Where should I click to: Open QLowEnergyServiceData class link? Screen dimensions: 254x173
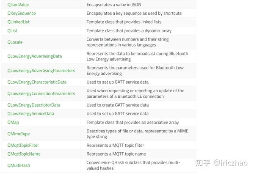click(31, 114)
